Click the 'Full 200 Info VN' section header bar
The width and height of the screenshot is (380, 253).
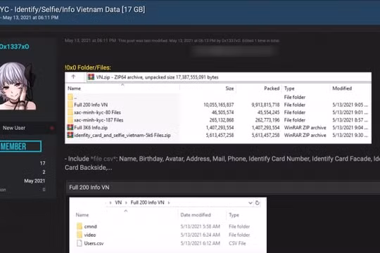point(223,188)
